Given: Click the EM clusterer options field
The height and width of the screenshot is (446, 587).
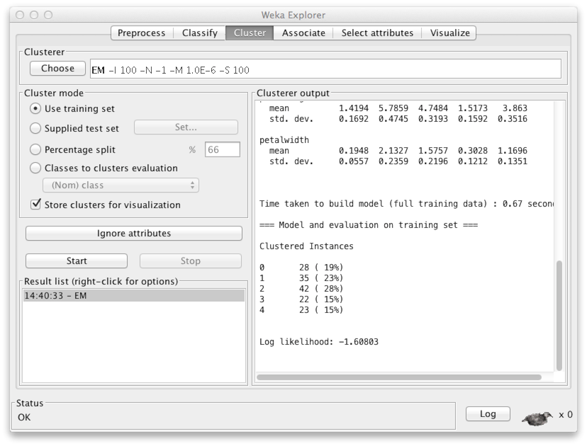Looking at the screenshot, I should pyautogui.click(x=325, y=69).
